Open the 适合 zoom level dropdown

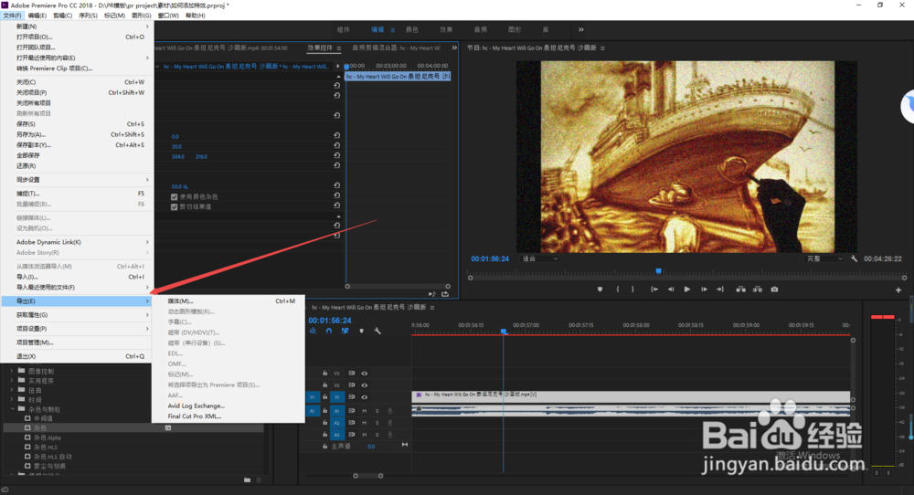(540, 258)
